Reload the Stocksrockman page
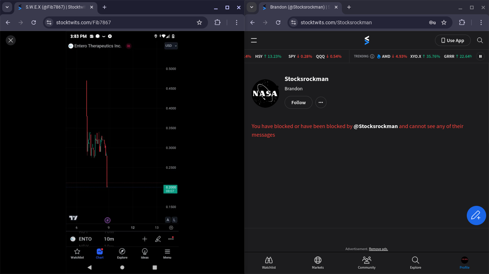The width and height of the screenshot is (489, 274). (x=278, y=22)
